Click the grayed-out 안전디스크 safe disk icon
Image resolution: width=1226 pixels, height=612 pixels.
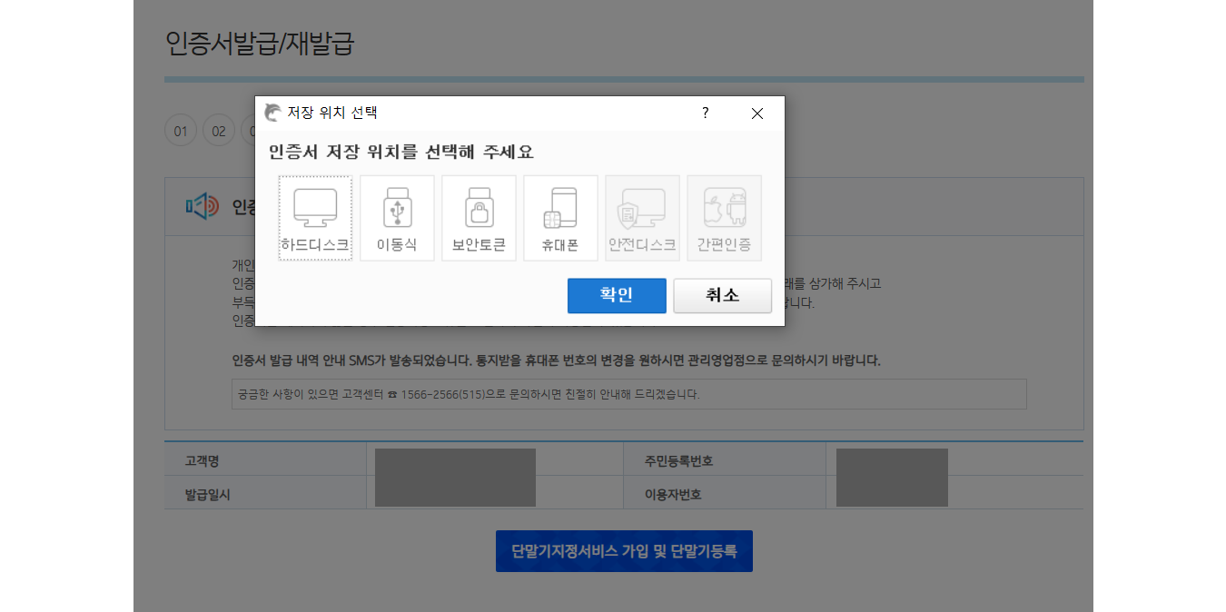coord(642,217)
